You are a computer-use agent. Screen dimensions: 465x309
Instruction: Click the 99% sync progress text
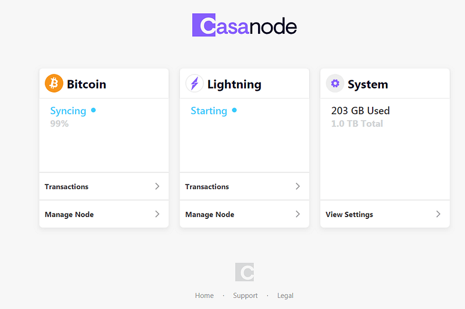(x=59, y=123)
